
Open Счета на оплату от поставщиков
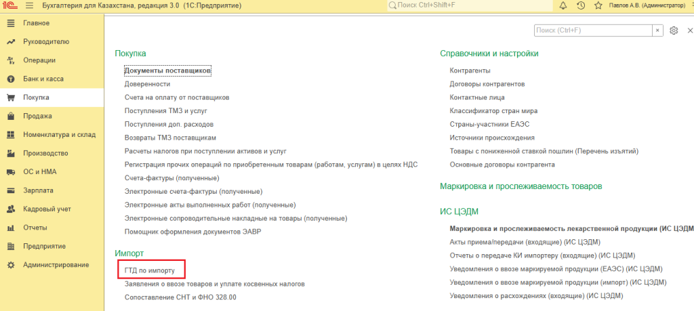coord(177,98)
